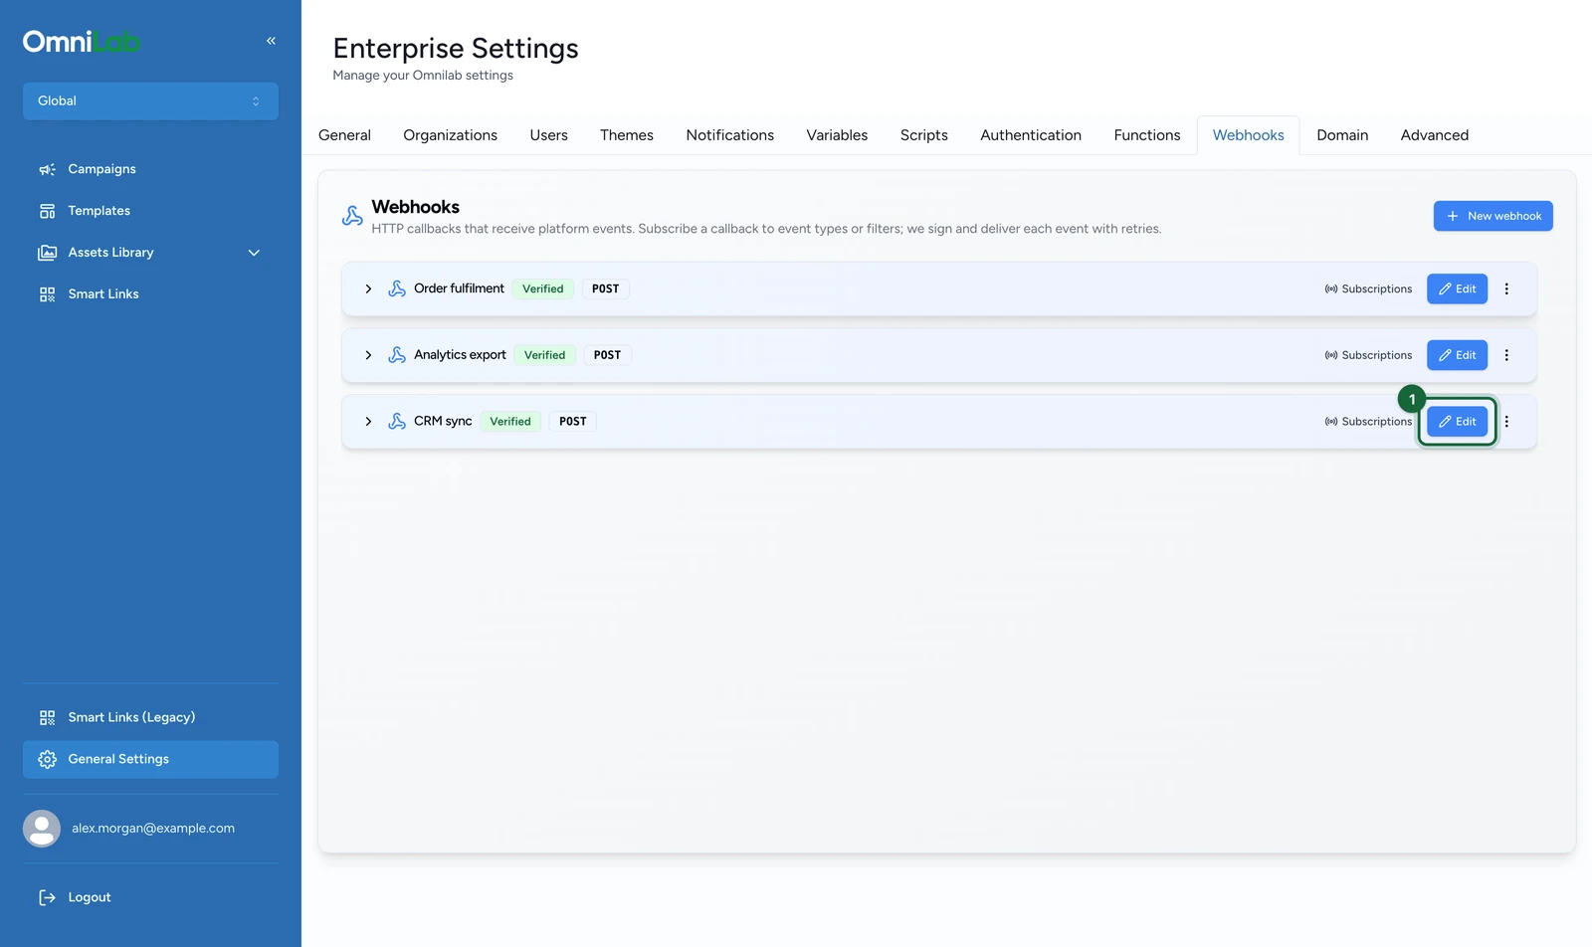Open Smart Links in the sidebar

coord(150,294)
